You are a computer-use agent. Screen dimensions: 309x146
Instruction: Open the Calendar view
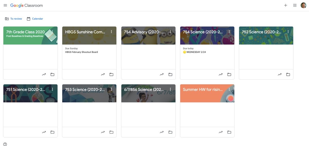click(x=35, y=19)
